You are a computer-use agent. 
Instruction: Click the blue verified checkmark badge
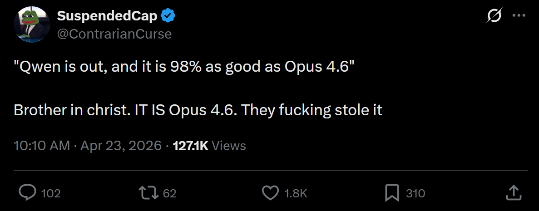(169, 16)
